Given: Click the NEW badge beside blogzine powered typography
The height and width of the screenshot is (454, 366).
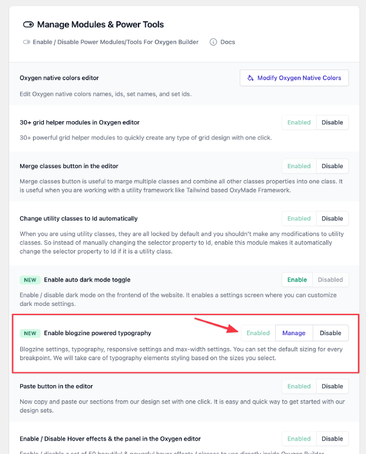Looking at the screenshot, I should tap(30, 333).
